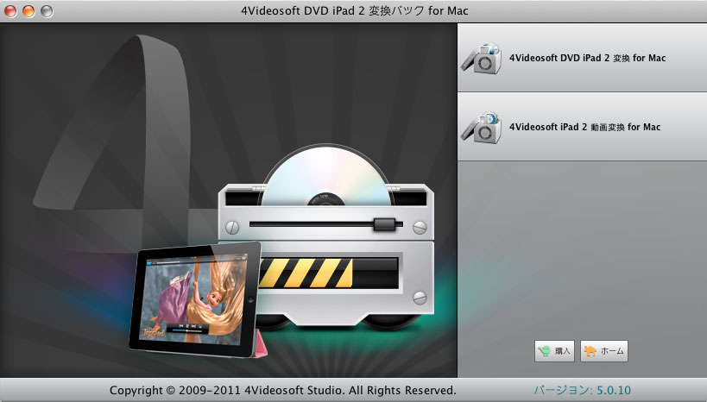Image resolution: width=707 pixels, height=402 pixels.
Task: Click the copyright notice in the footer
Action: point(282,391)
